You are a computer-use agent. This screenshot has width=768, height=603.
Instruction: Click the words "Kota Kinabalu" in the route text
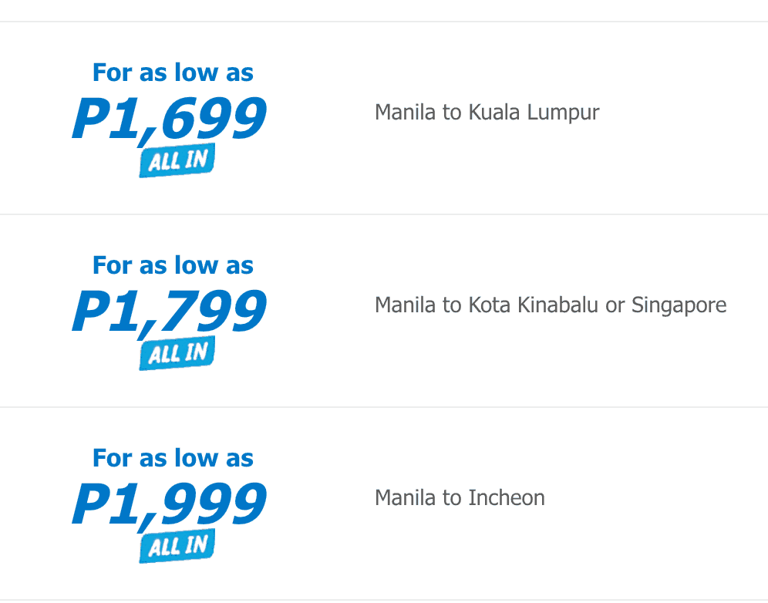(x=534, y=305)
